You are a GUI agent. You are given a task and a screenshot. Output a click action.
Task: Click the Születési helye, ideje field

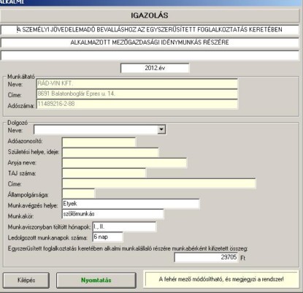click(110, 153)
